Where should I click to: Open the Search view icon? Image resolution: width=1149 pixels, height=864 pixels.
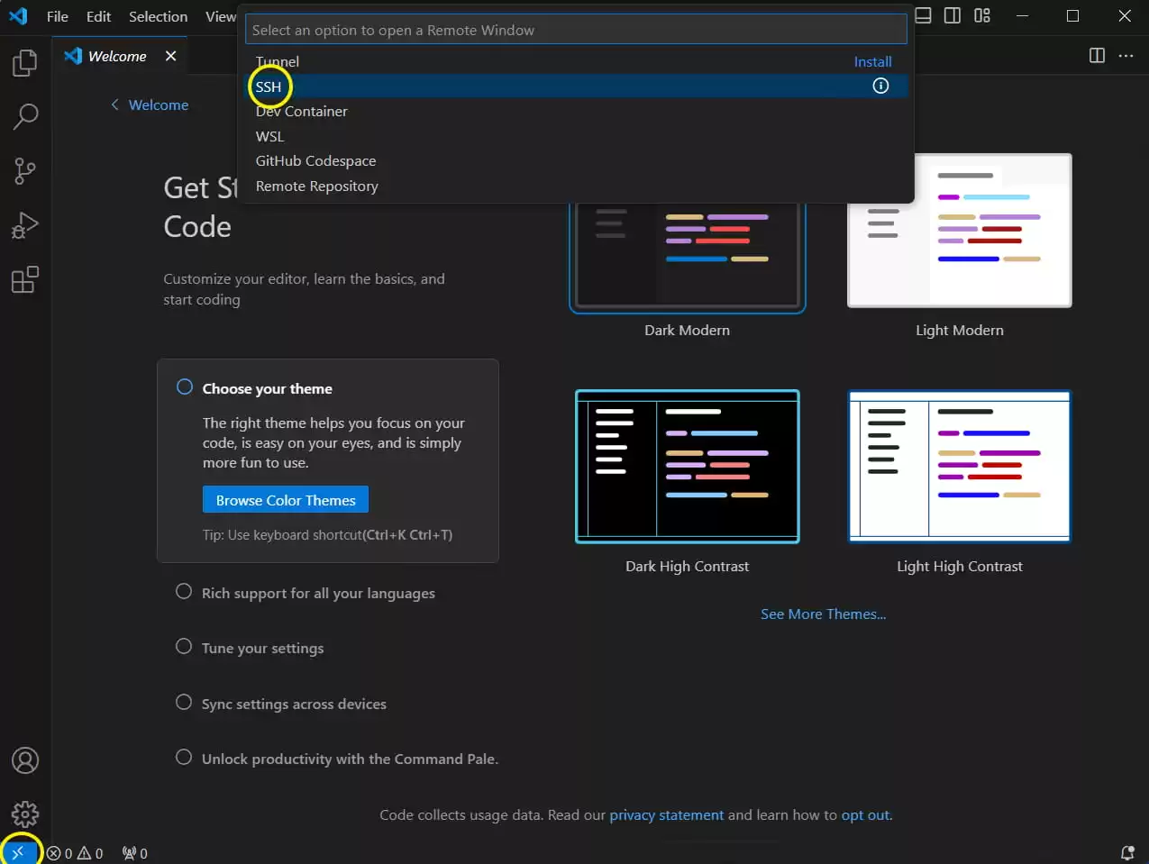tap(25, 116)
